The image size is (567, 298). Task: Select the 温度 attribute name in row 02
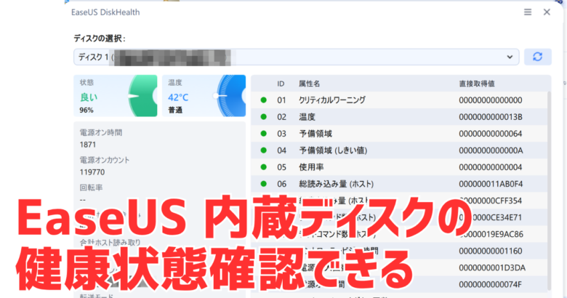(307, 117)
